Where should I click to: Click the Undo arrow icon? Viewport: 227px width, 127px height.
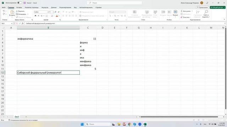tap(4, 11)
